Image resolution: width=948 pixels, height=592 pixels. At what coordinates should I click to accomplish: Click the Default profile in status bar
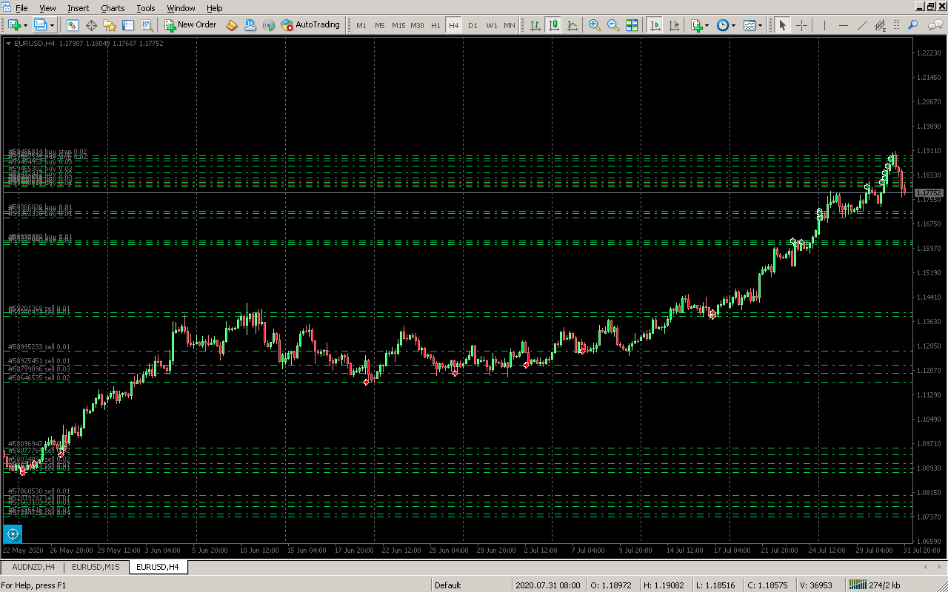(448, 585)
